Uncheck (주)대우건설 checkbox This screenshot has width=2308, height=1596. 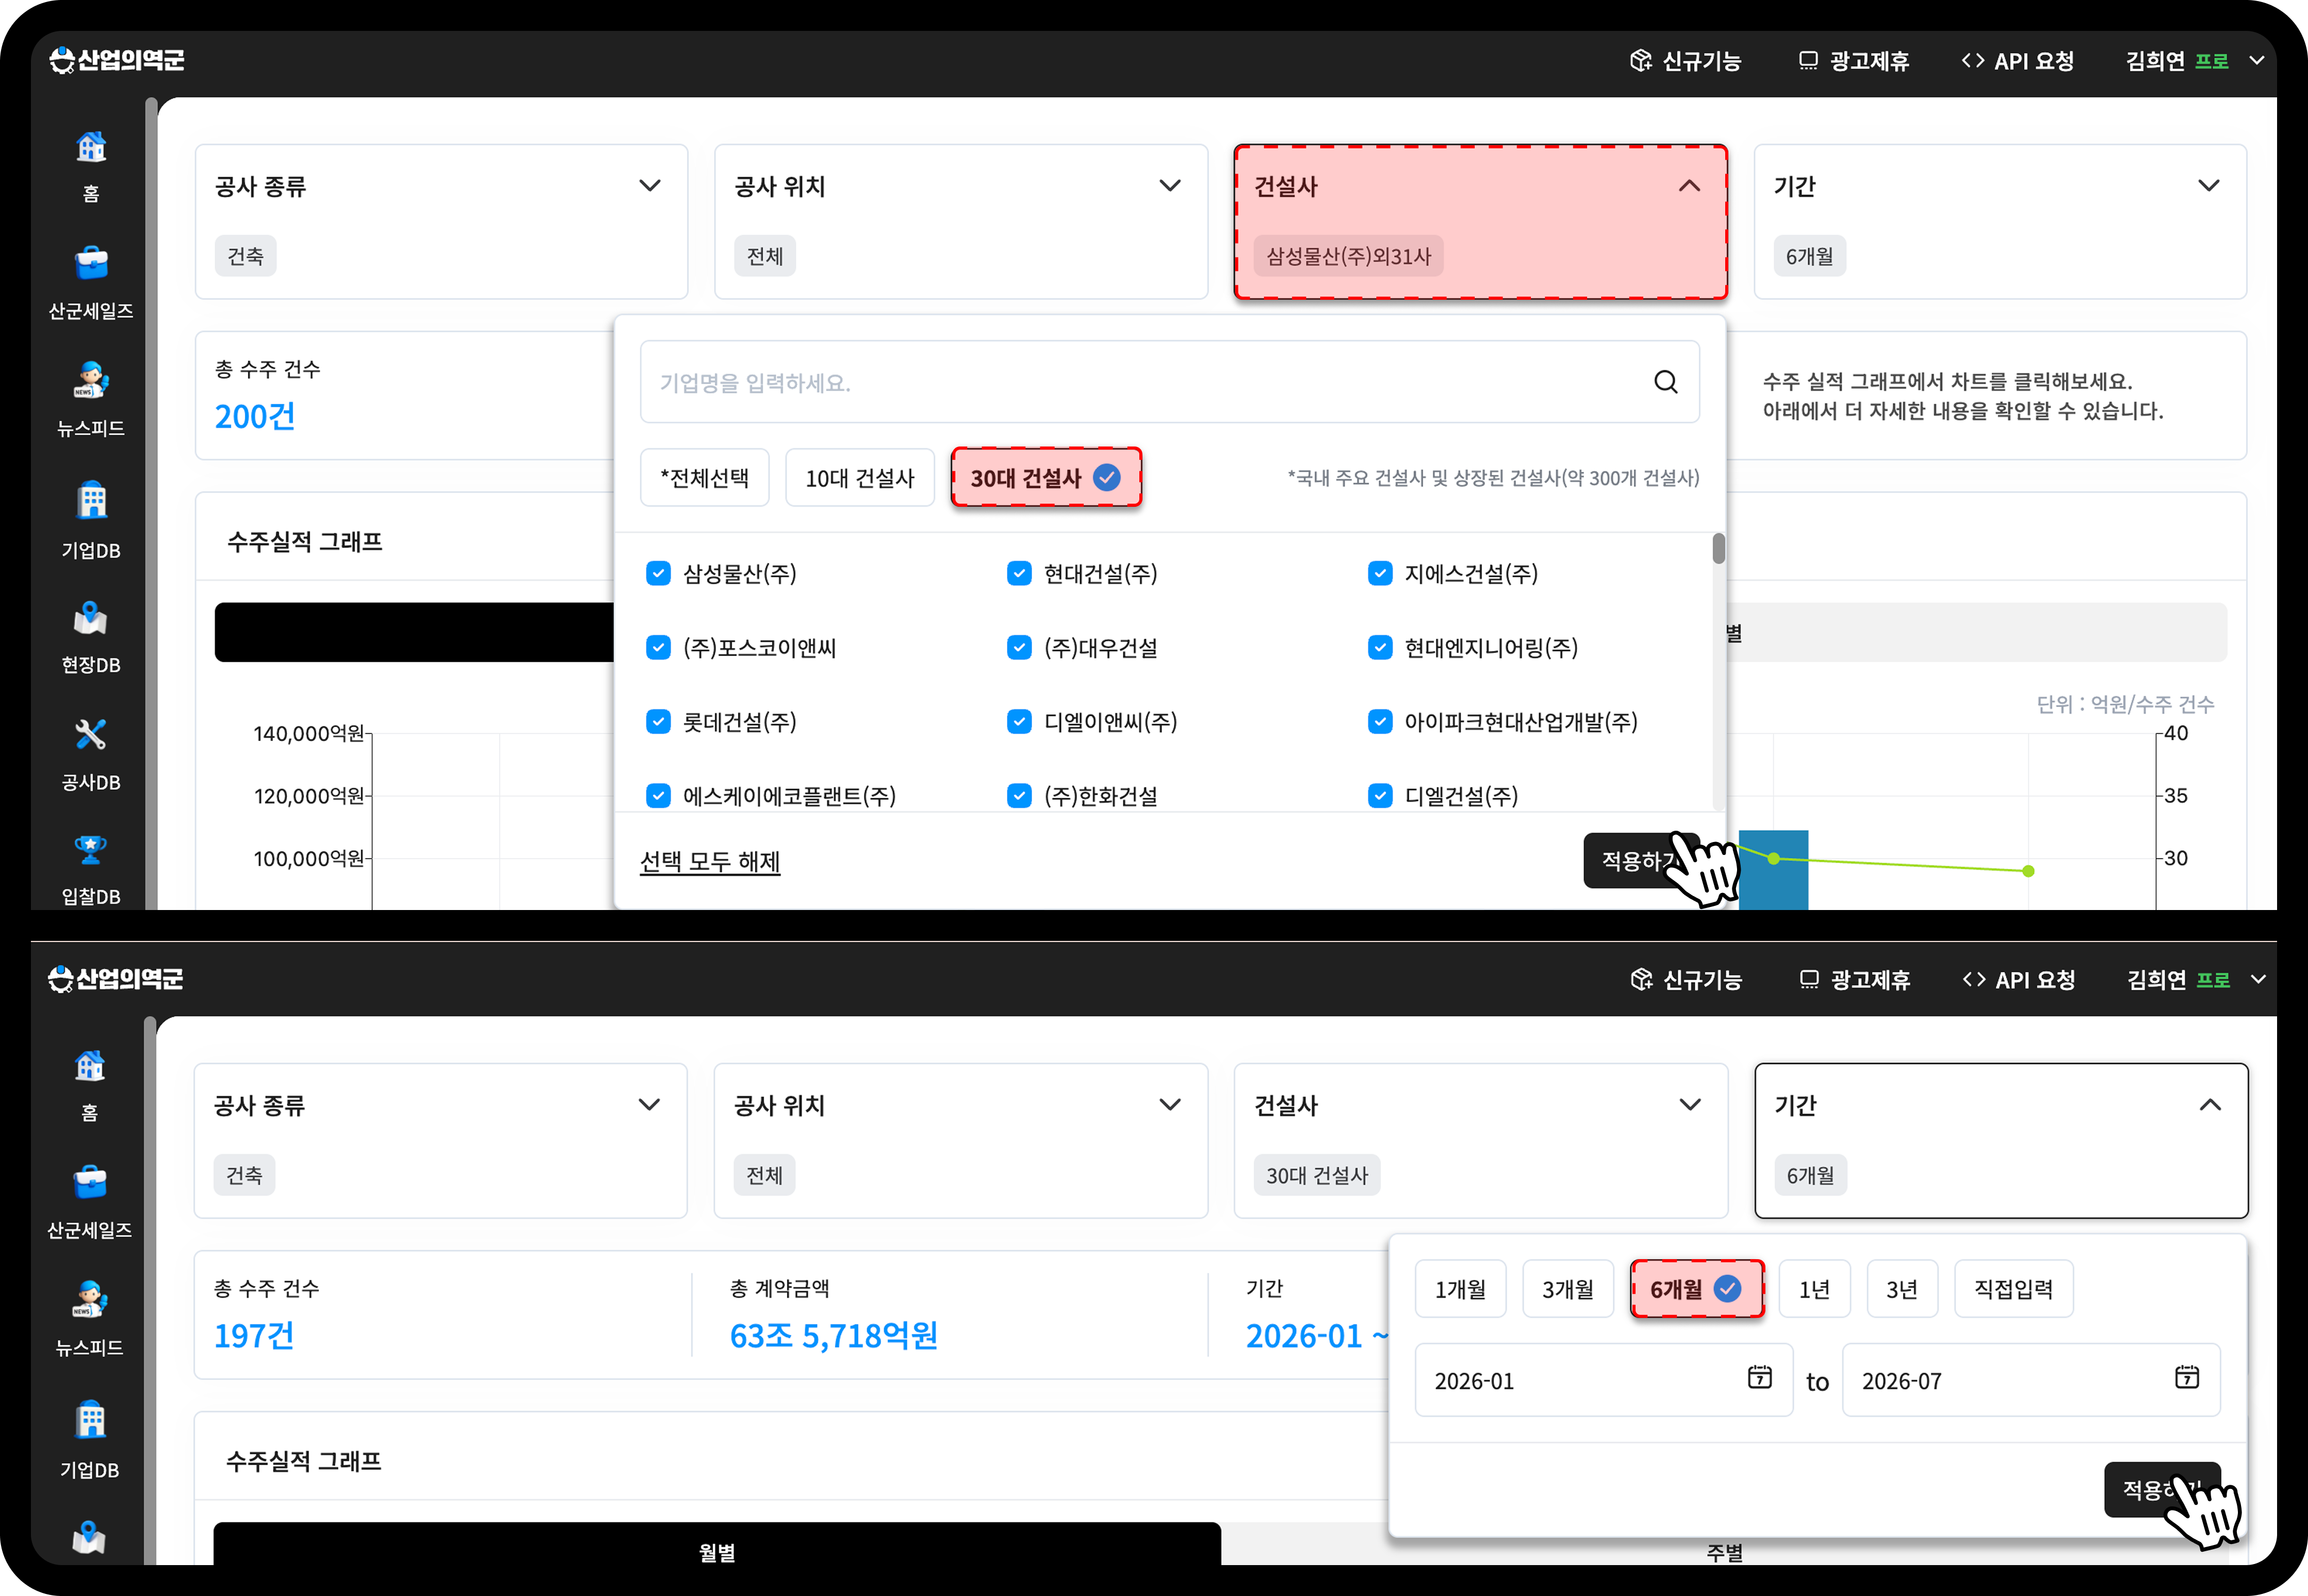pyautogui.click(x=1019, y=647)
